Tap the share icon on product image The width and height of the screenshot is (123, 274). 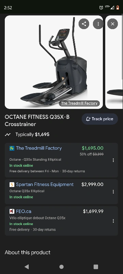coord(84,24)
